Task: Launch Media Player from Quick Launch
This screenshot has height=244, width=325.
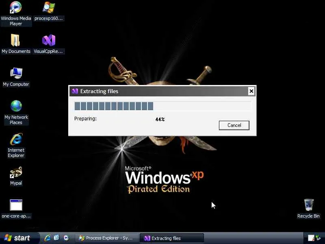Action: click(66, 238)
